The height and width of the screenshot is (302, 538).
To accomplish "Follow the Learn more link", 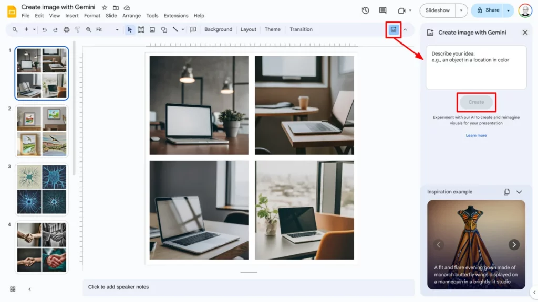I will pos(476,135).
